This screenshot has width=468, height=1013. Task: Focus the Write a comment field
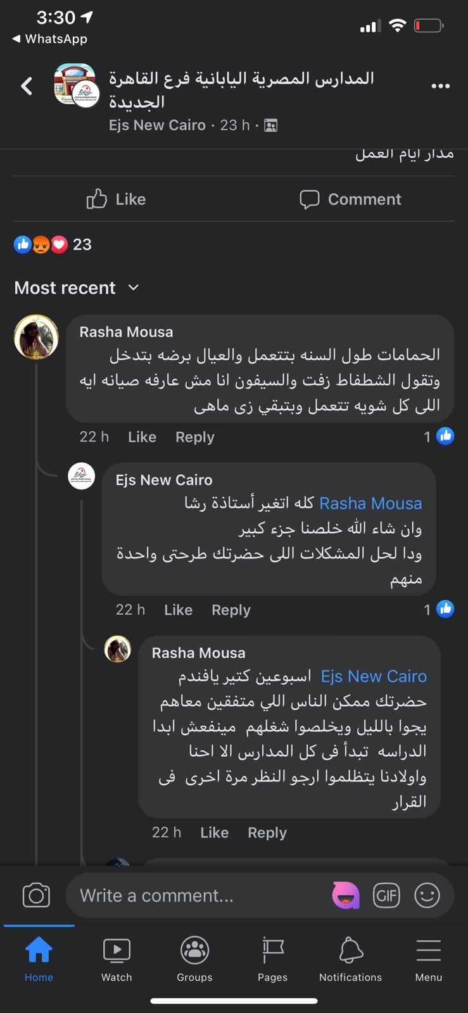click(196, 895)
